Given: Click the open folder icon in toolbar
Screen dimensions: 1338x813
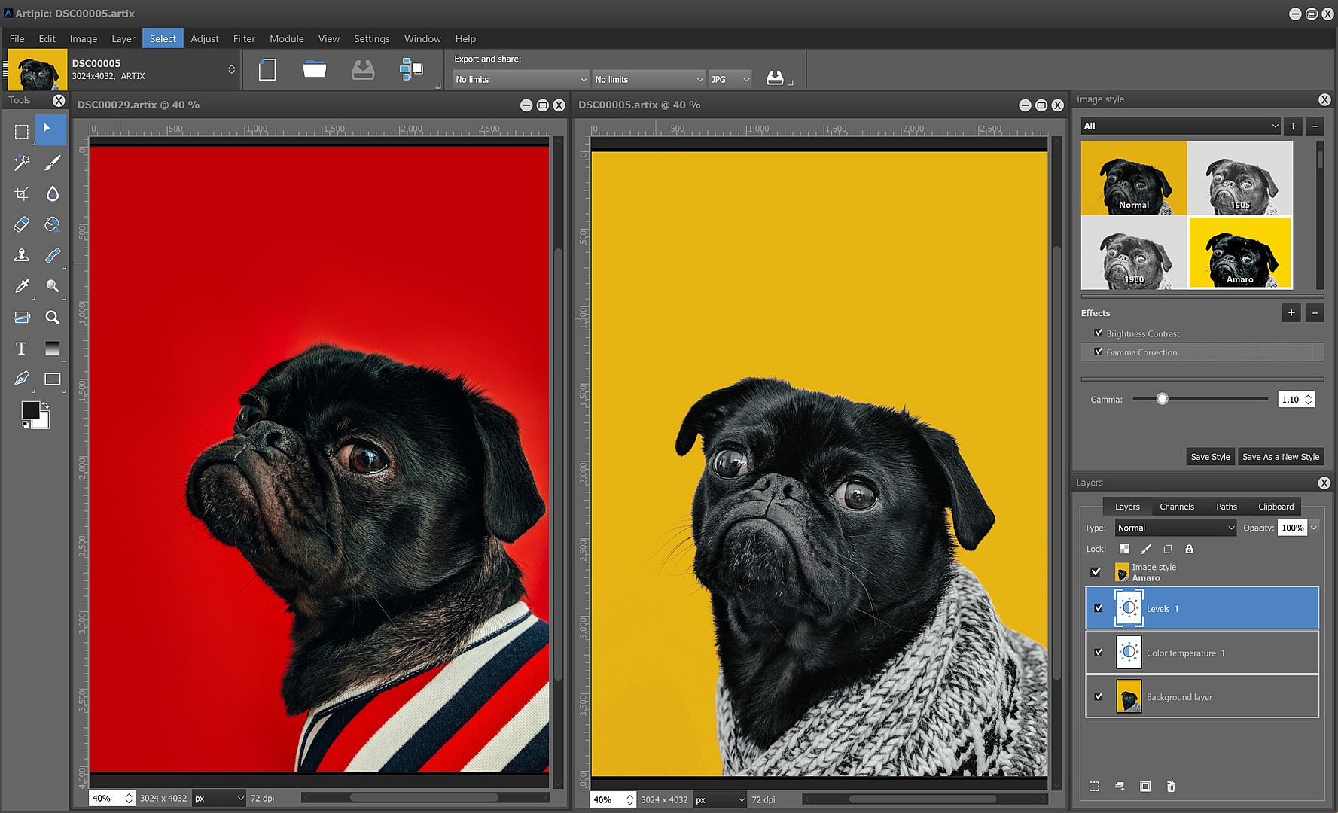Looking at the screenshot, I should click(315, 70).
